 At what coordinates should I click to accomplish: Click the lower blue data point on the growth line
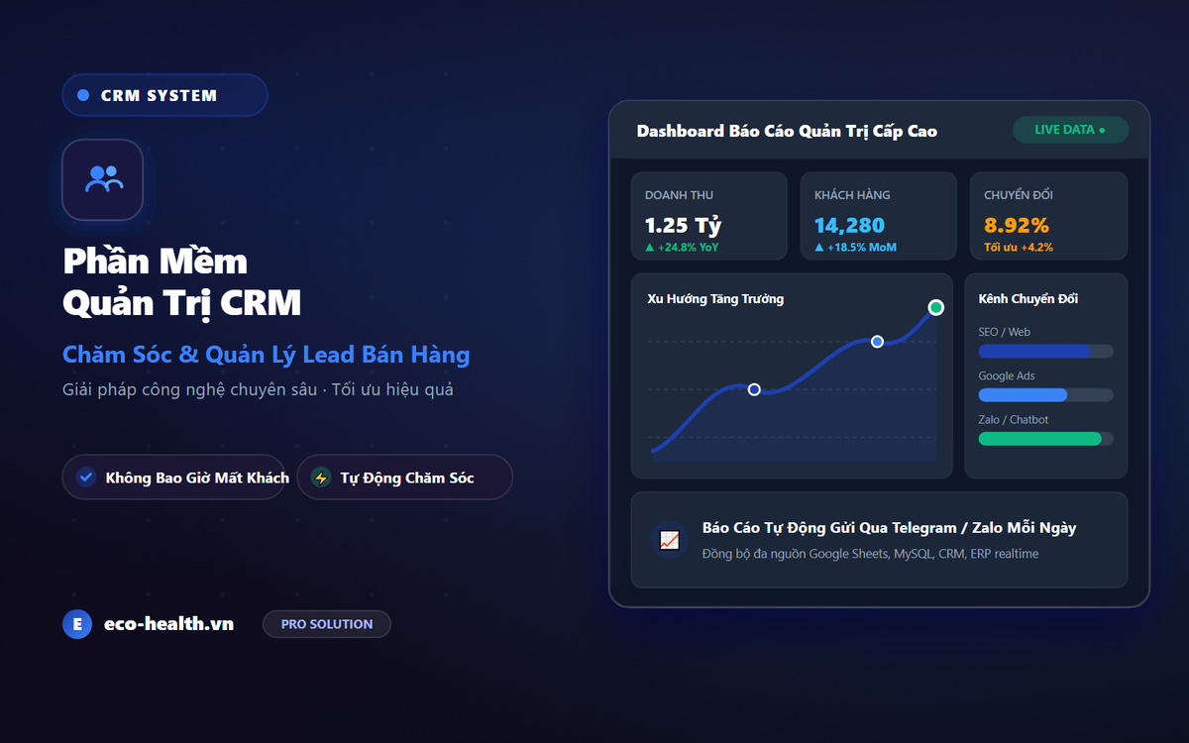coord(754,389)
